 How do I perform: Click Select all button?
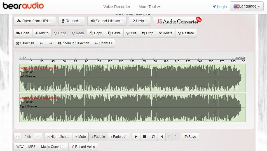point(25,43)
